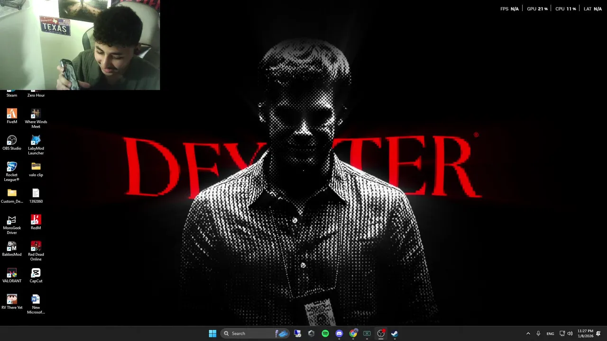
Task: Open the notifications bell
Action: [598, 333]
